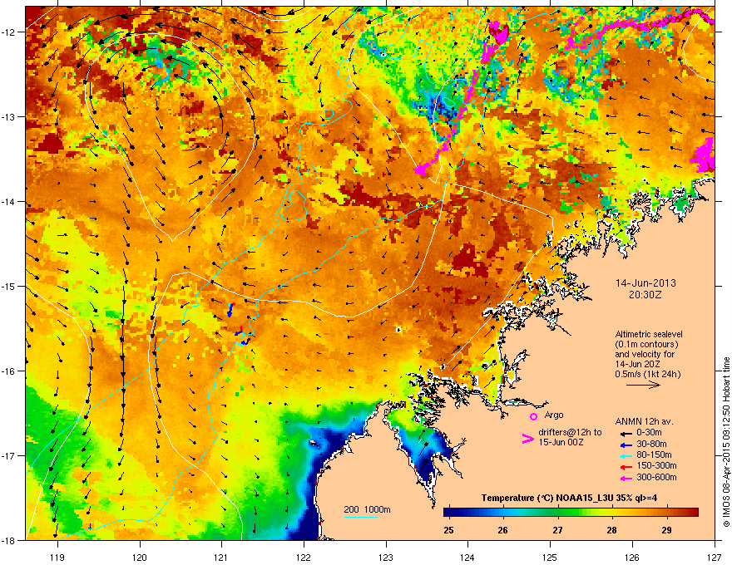The image size is (732, 565).
Task: Click the latitude axis label '-18'
Action: (8, 540)
